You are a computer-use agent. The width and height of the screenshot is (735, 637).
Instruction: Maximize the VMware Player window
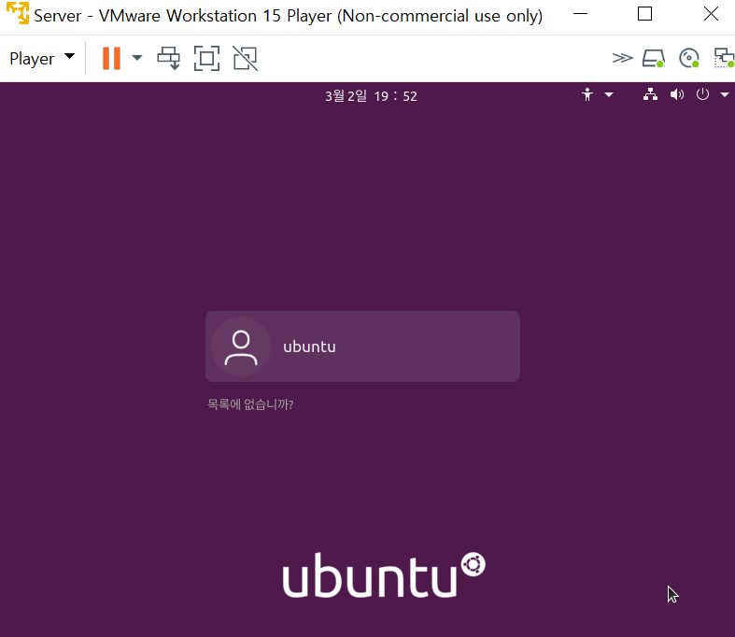click(645, 14)
